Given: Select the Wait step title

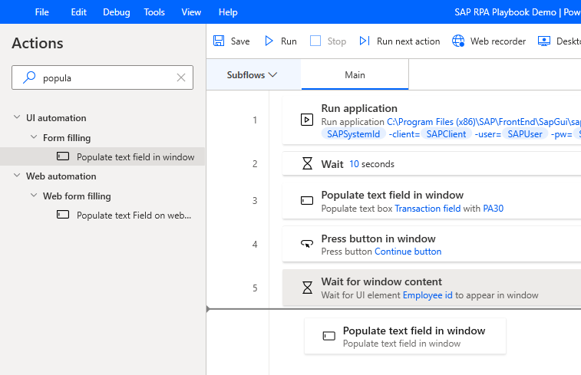Looking at the screenshot, I should [x=332, y=164].
